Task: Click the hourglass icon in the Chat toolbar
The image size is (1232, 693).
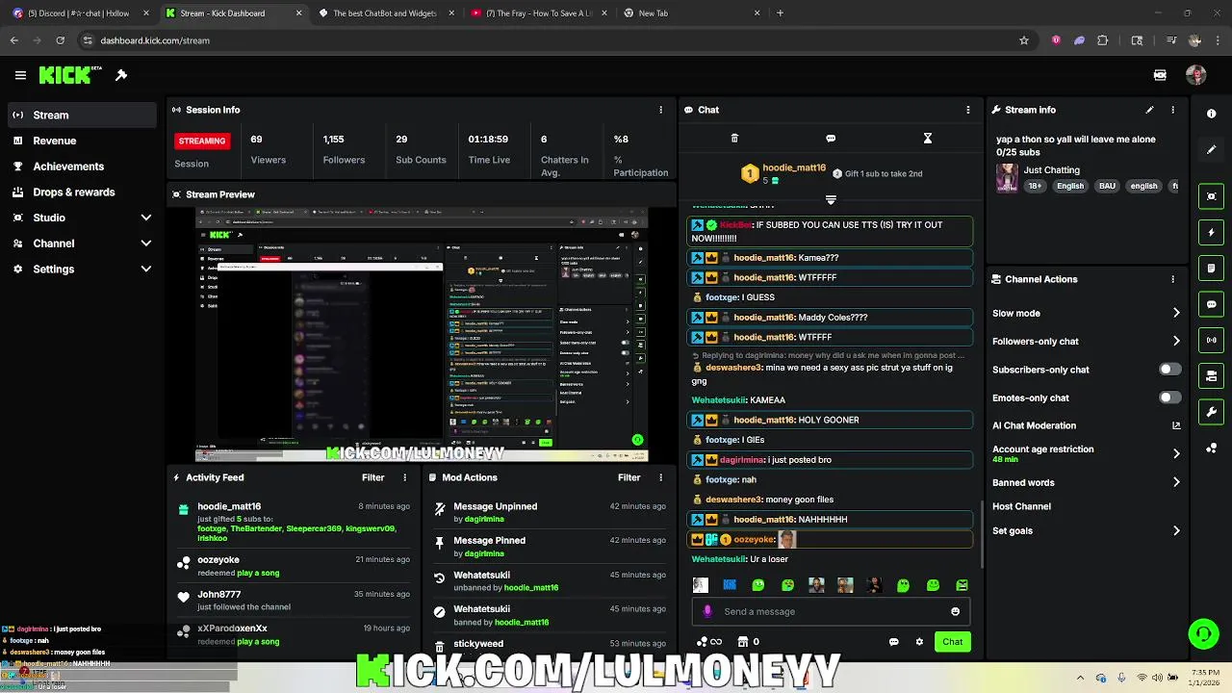Action: 928,139
